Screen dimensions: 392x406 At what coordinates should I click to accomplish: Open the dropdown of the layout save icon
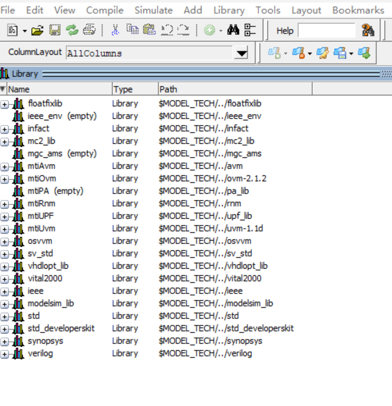pos(351,54)
